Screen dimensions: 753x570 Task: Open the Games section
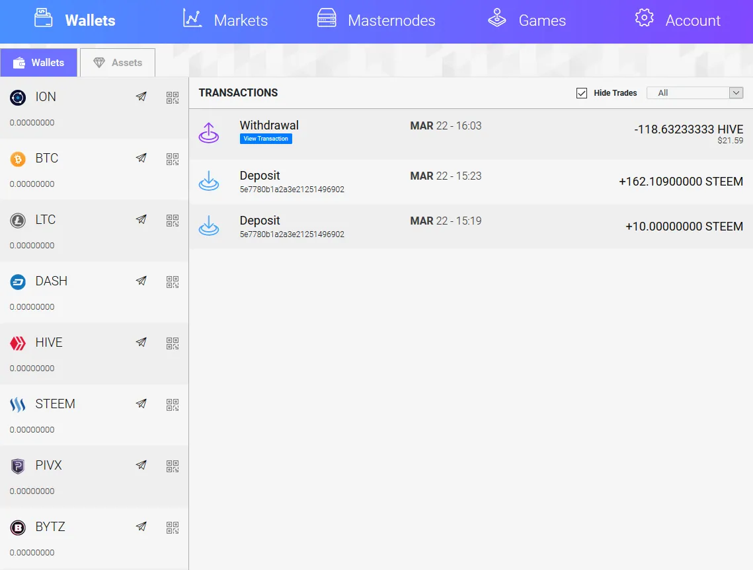pos(527,20)
